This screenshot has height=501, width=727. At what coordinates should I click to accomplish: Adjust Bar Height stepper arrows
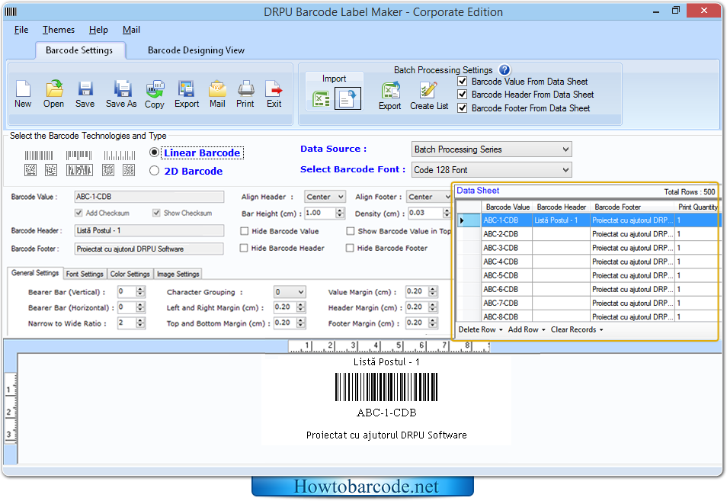click(340, 213)
